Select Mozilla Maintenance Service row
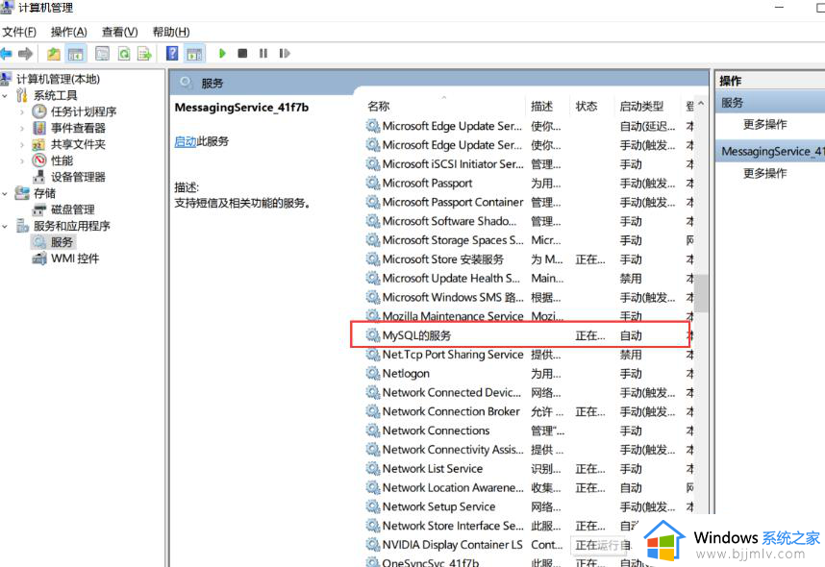This screenshot has height=567, width=825. 529,316
